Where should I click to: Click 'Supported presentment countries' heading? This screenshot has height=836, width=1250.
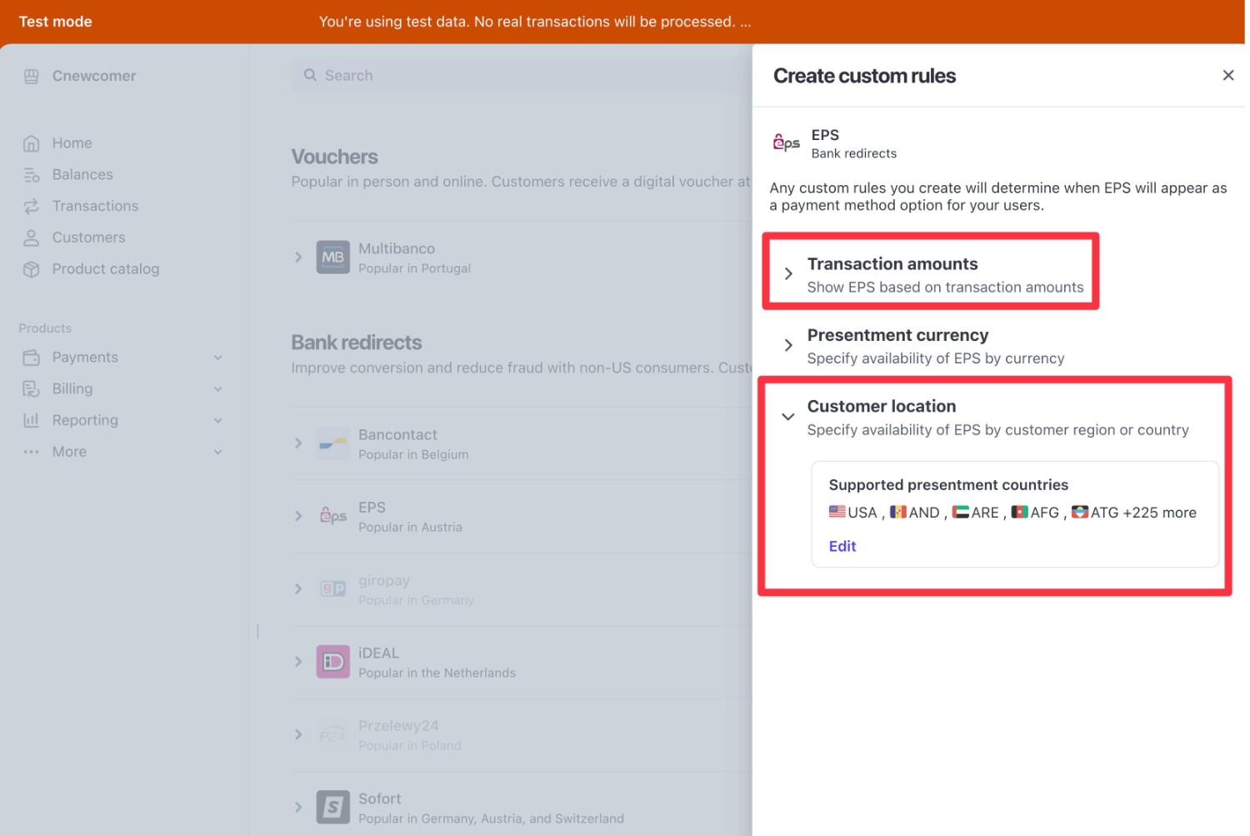click(x=948, y=485)
